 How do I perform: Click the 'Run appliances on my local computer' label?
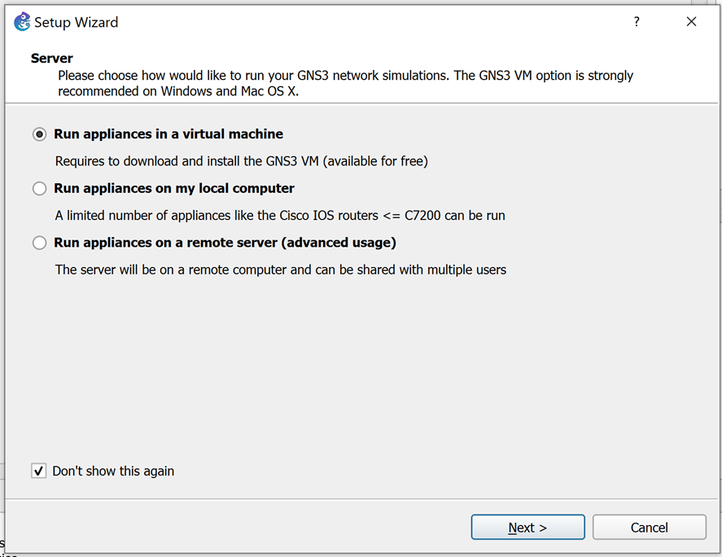tap(174, 188)
